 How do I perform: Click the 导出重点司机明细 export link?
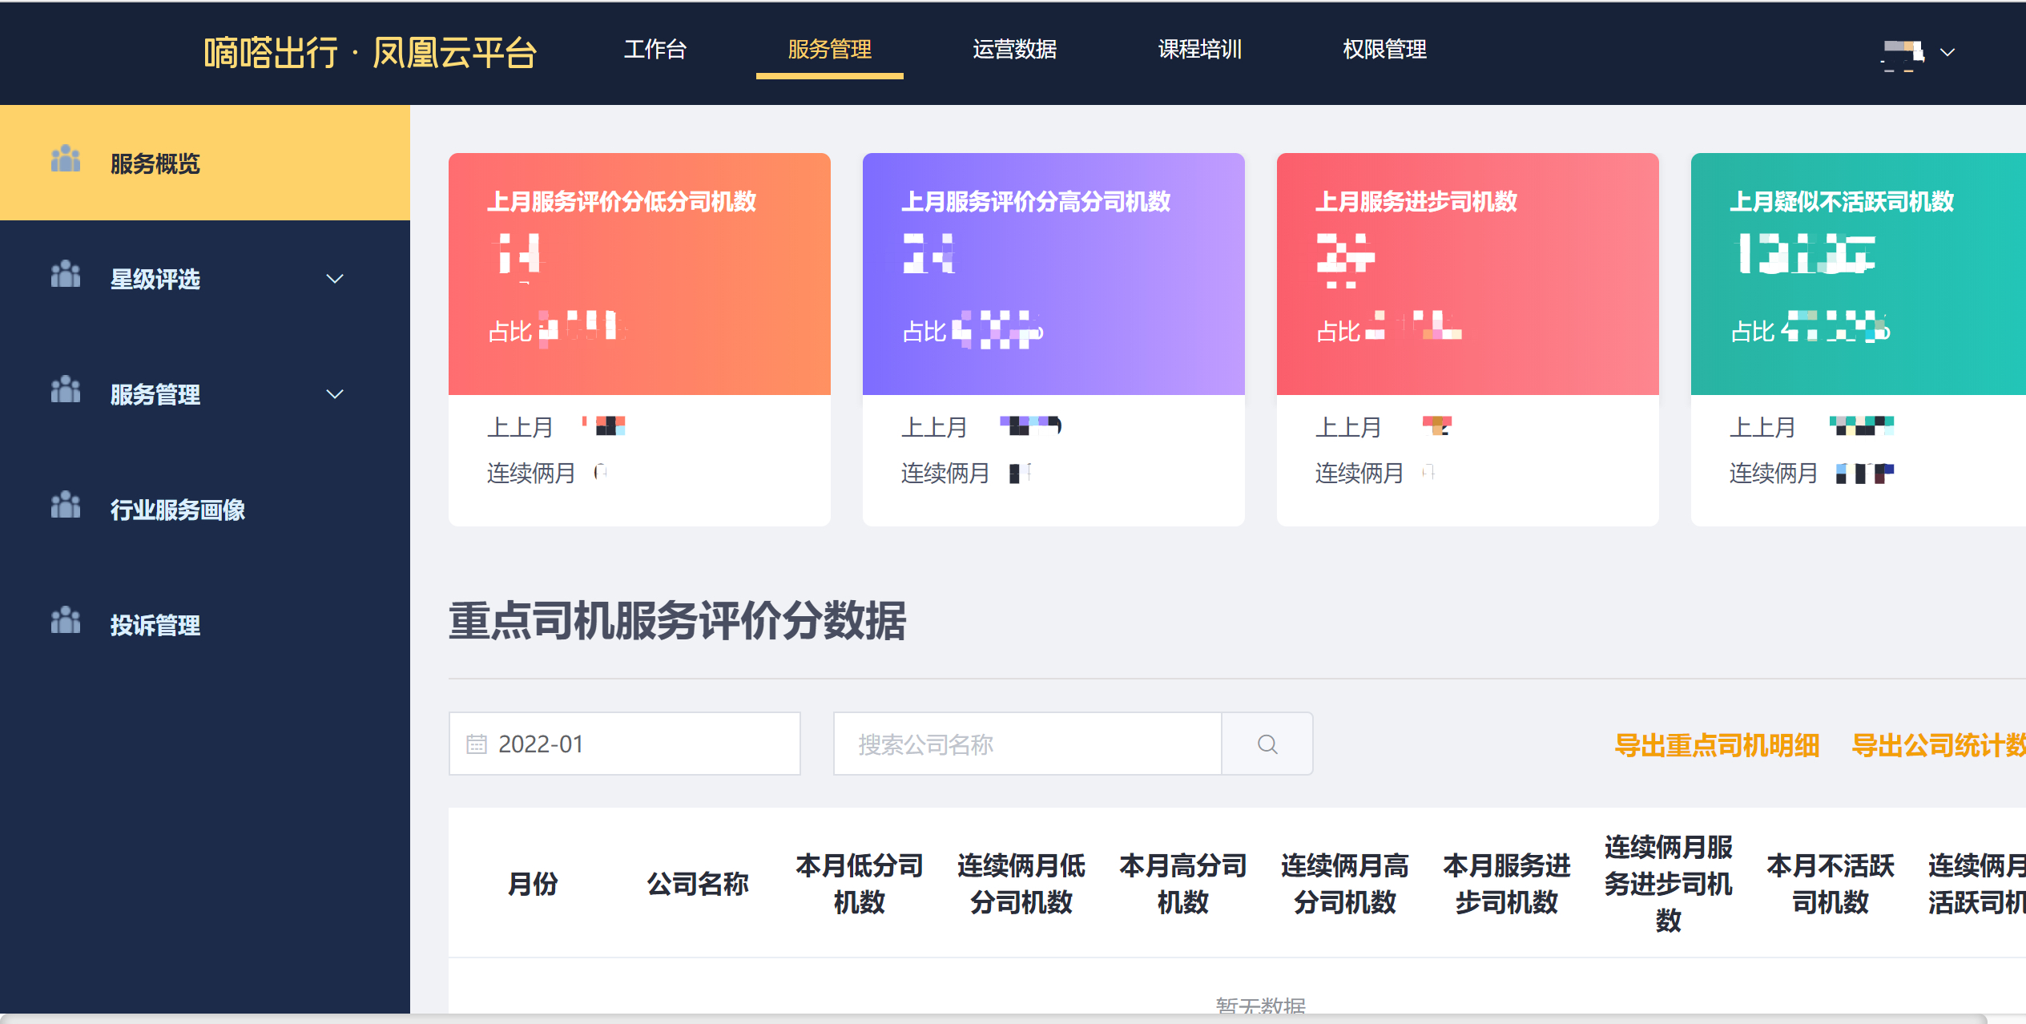tap(1716, 746)
